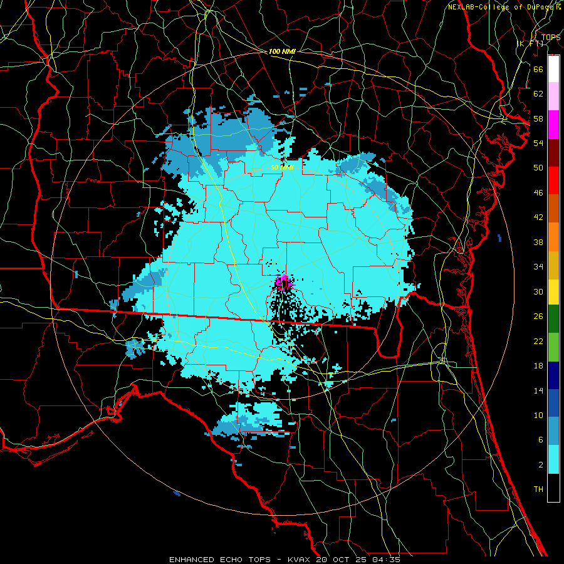Image resolution: width=564 pixels, height=564 pixels.
Task: Click the magenta 58 kft legend swatch
Action: click(553, 125)
